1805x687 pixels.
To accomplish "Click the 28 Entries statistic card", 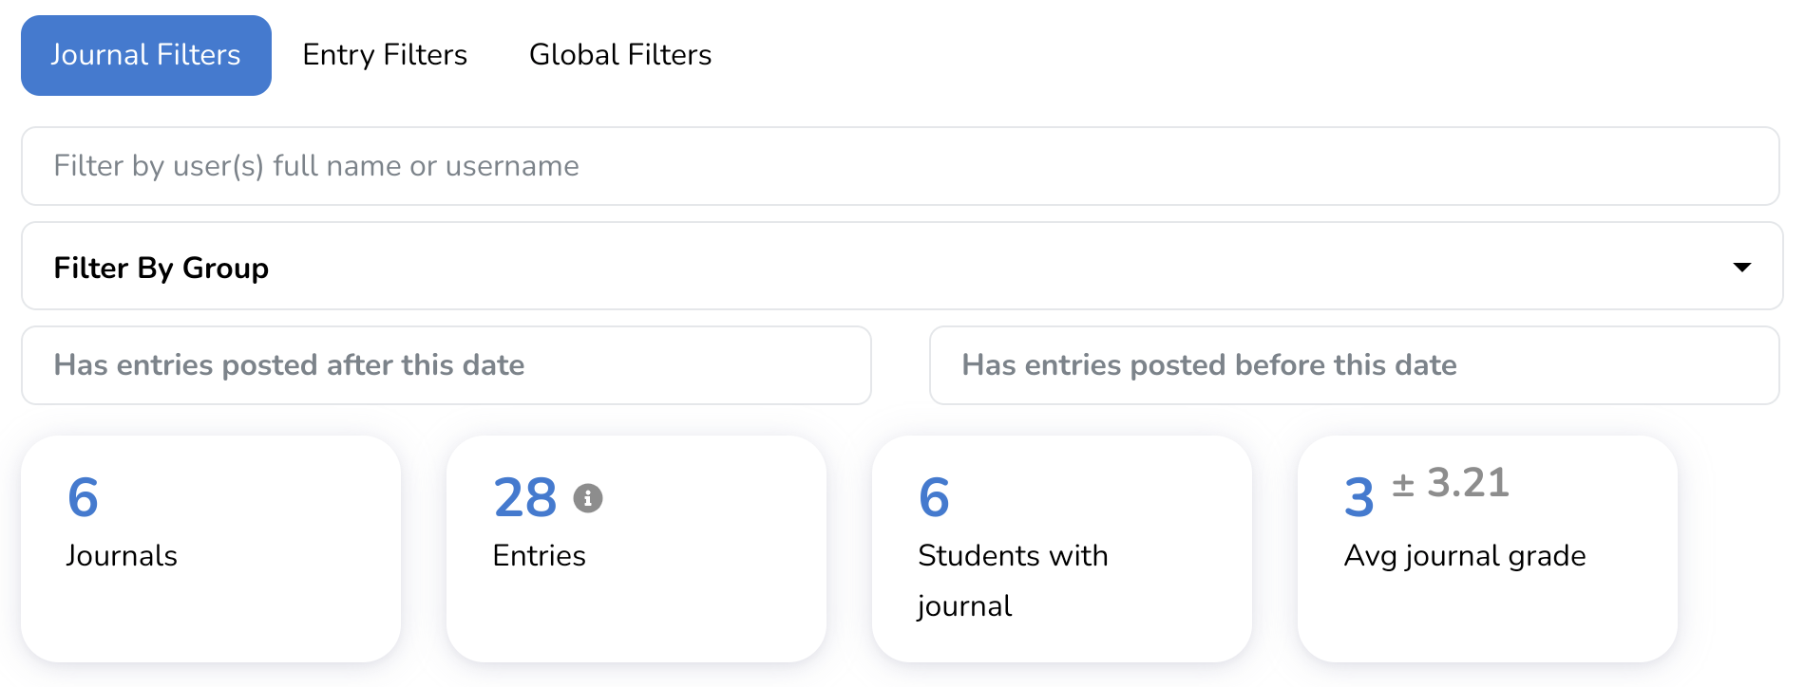I will (x=636, y=549).
